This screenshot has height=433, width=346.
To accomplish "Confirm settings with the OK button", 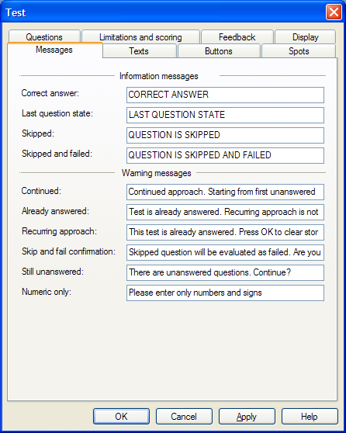I will click(x=122, y=416).
